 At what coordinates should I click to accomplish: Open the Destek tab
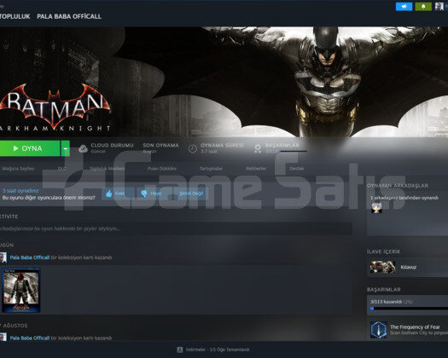click(x=297, y=169)
